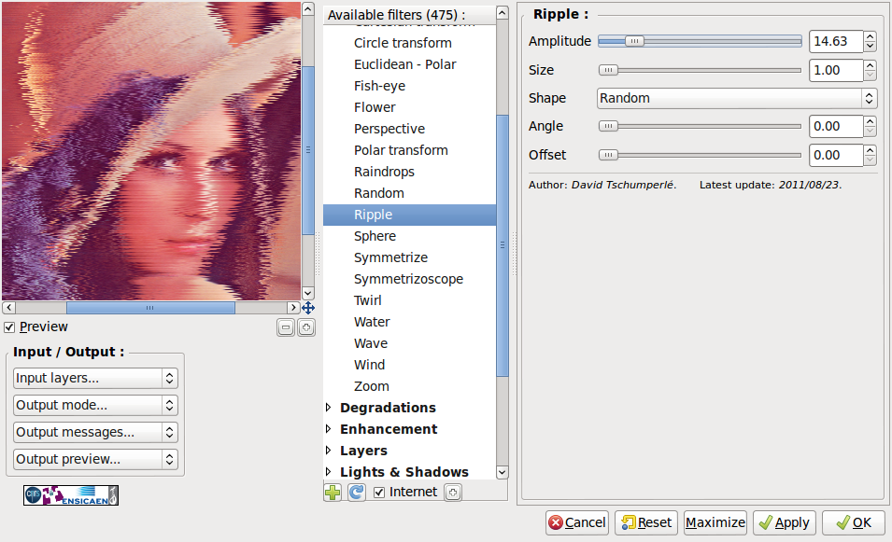Click the Reset button
This screenshot has height=542, width=892.
[646, 522]
